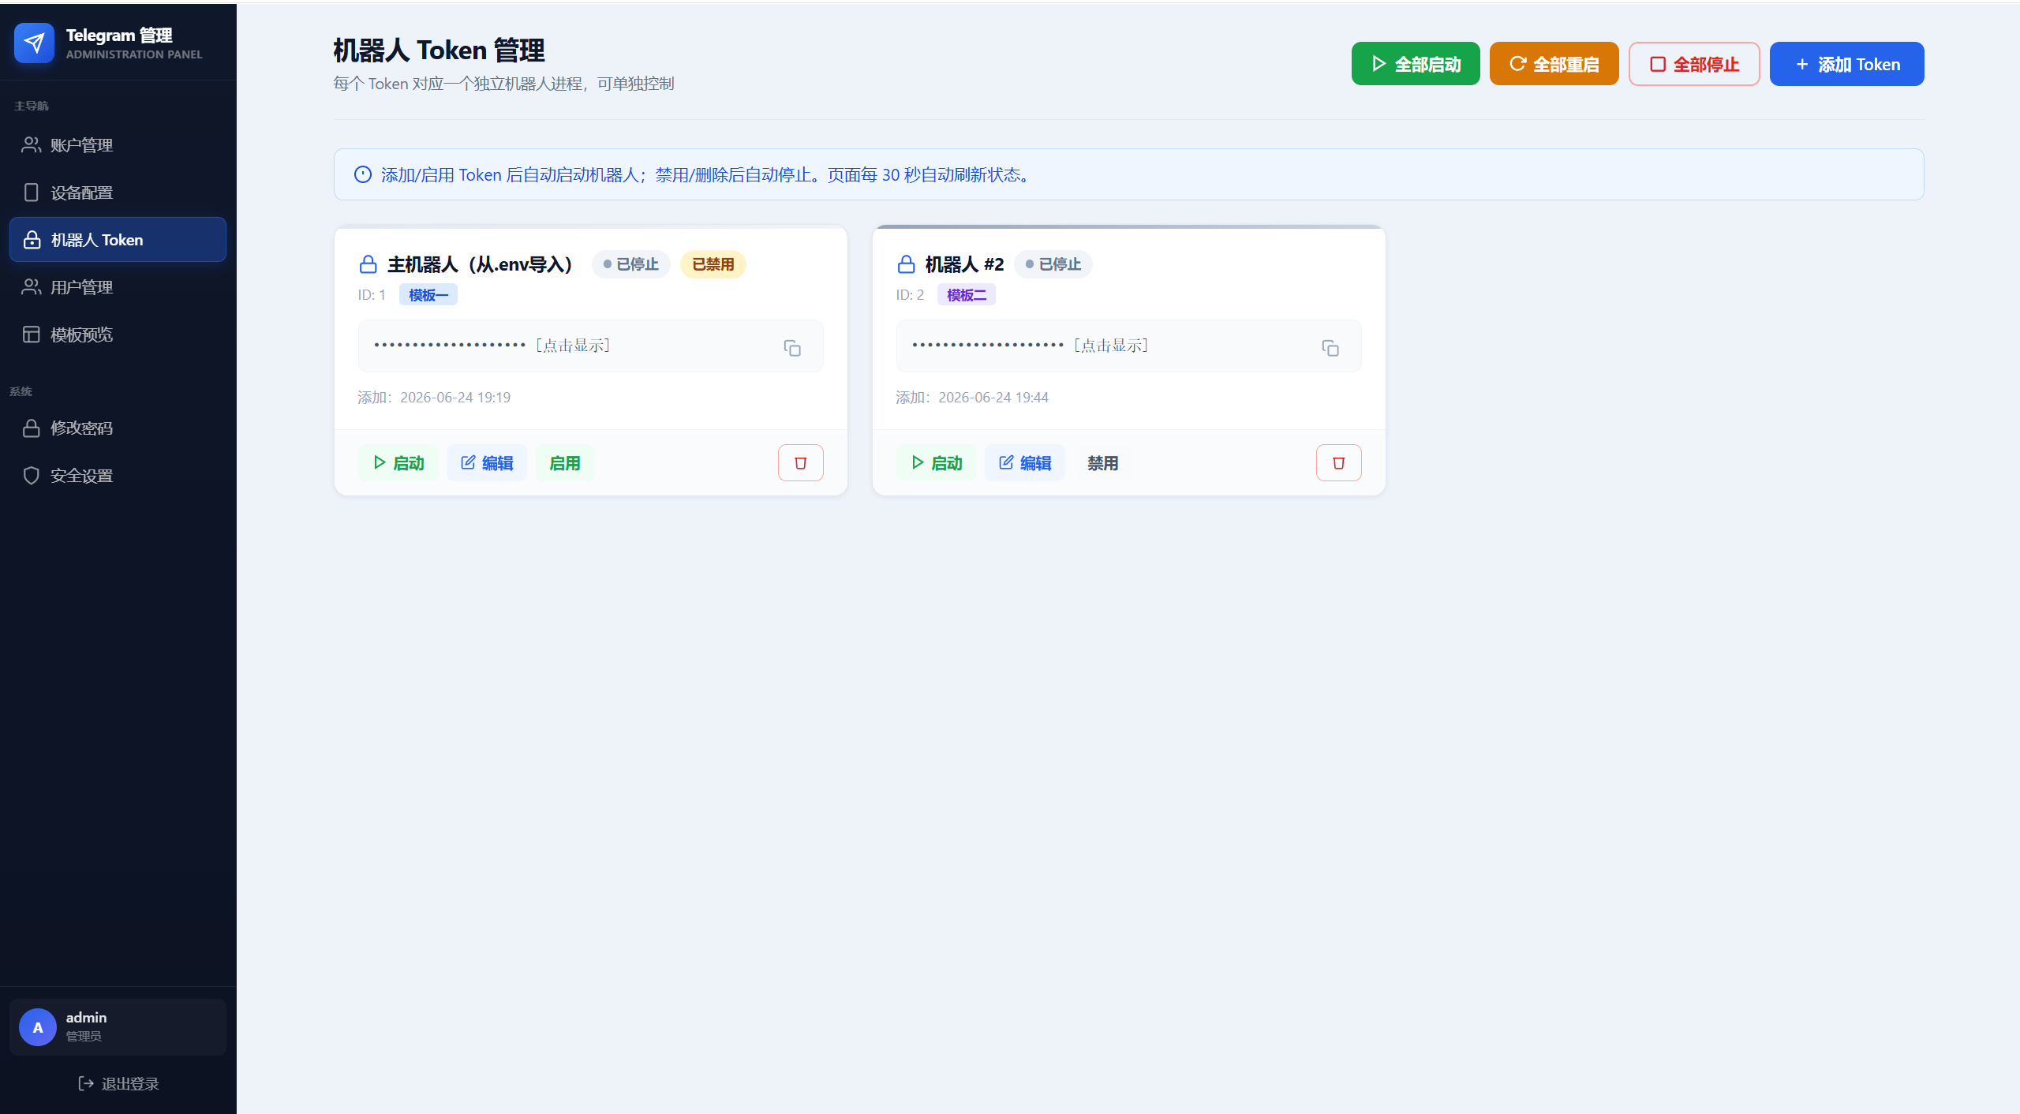Viewport: 2020px width, 1114px height.
Task: Start Robot #2 with 启动 button
Action: [937, 463]
